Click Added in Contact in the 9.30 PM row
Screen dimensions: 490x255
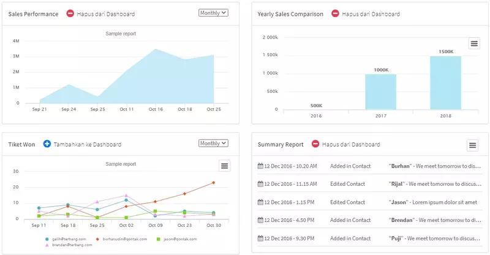tap(350, 238)
